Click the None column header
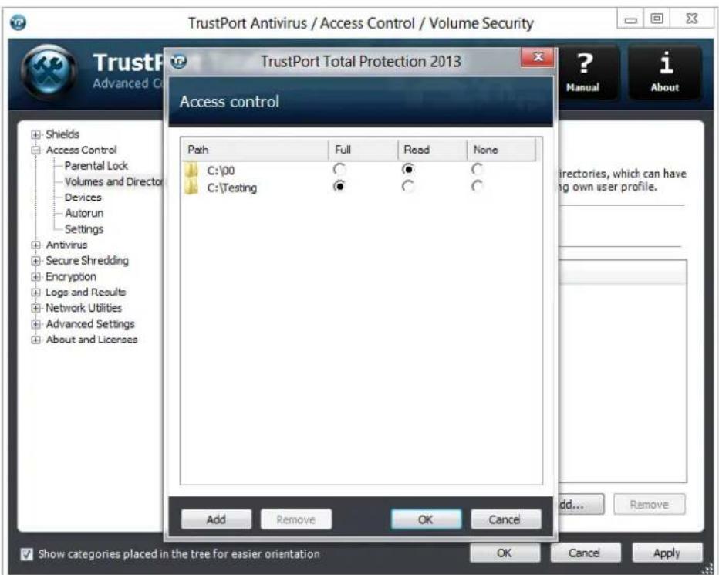Viewport: 719px width, 575px height. 501,150
